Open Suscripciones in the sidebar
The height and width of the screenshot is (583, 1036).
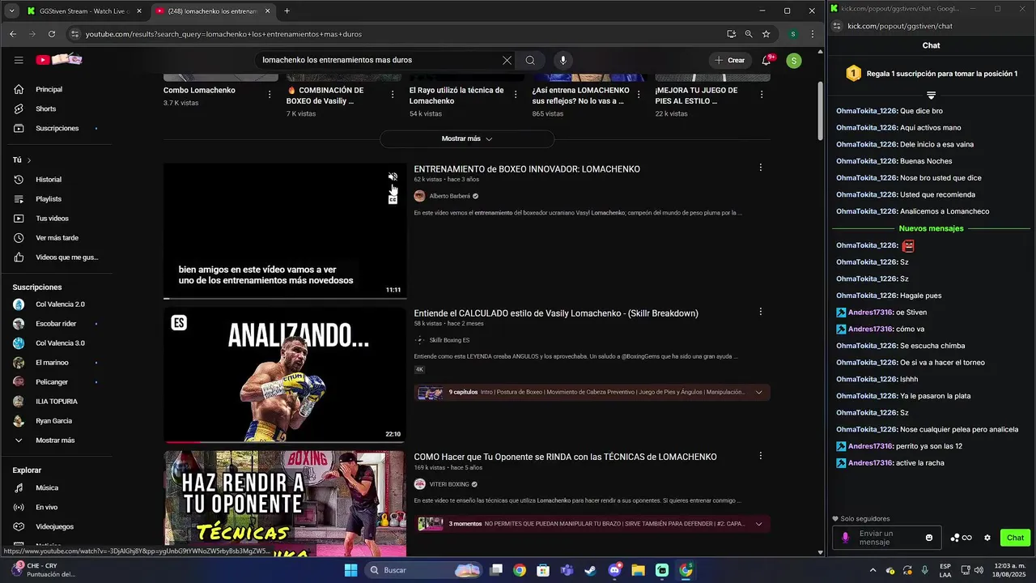pos(56,128)
